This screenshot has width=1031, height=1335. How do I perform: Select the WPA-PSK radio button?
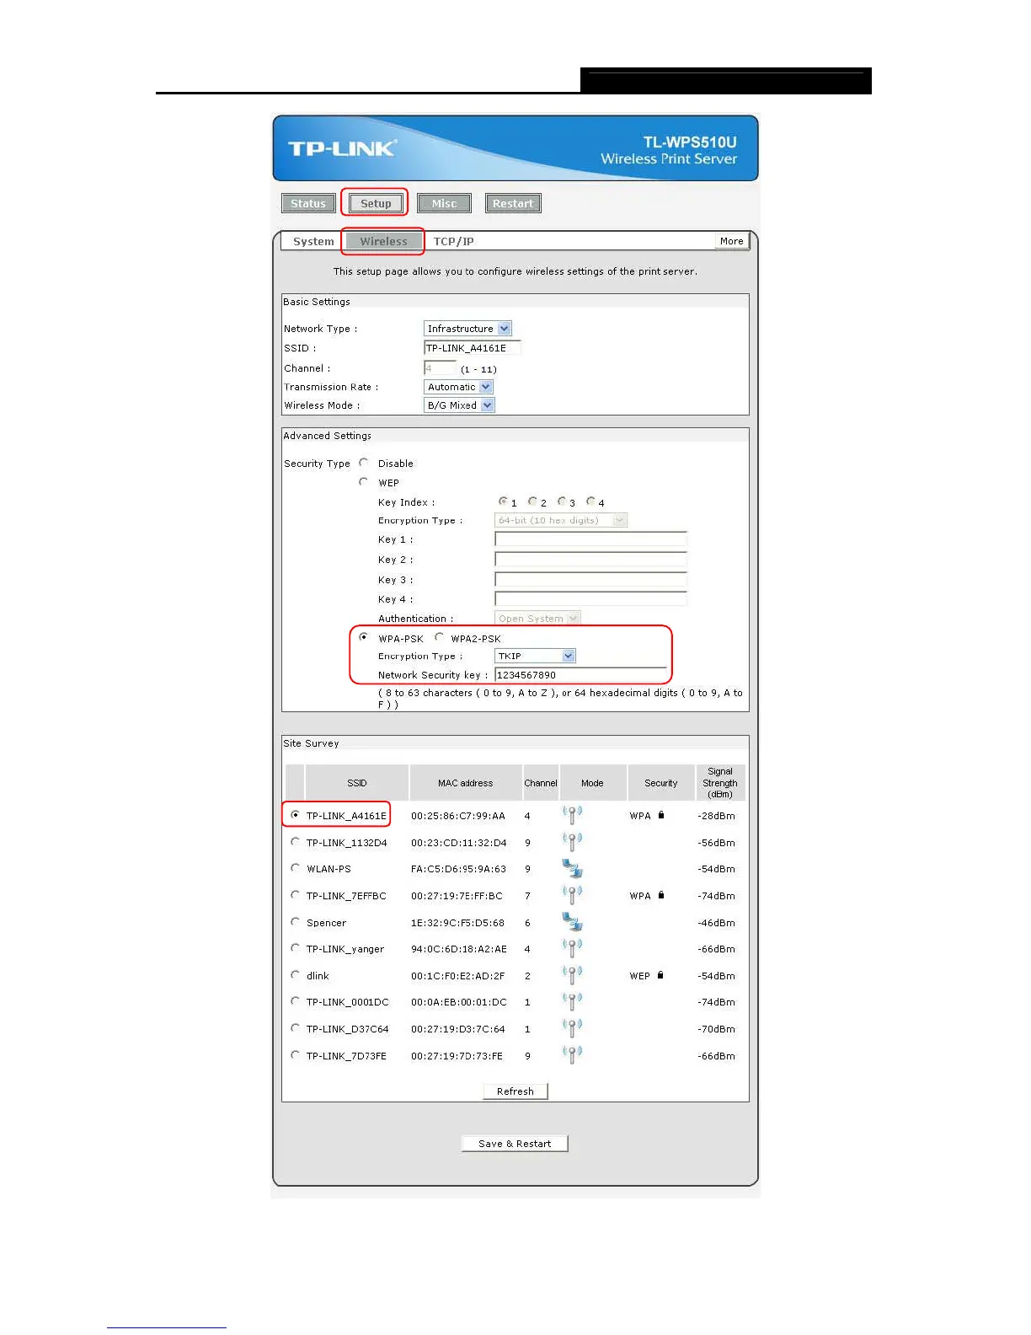(363, 637)
